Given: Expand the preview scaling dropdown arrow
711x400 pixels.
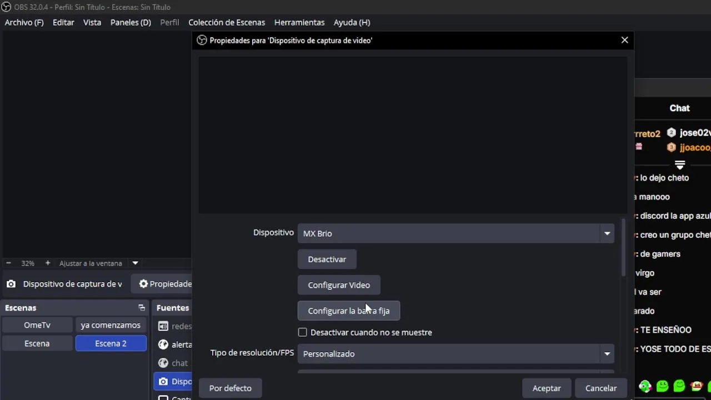Looking at the screenshot, I should click(135, 263).
